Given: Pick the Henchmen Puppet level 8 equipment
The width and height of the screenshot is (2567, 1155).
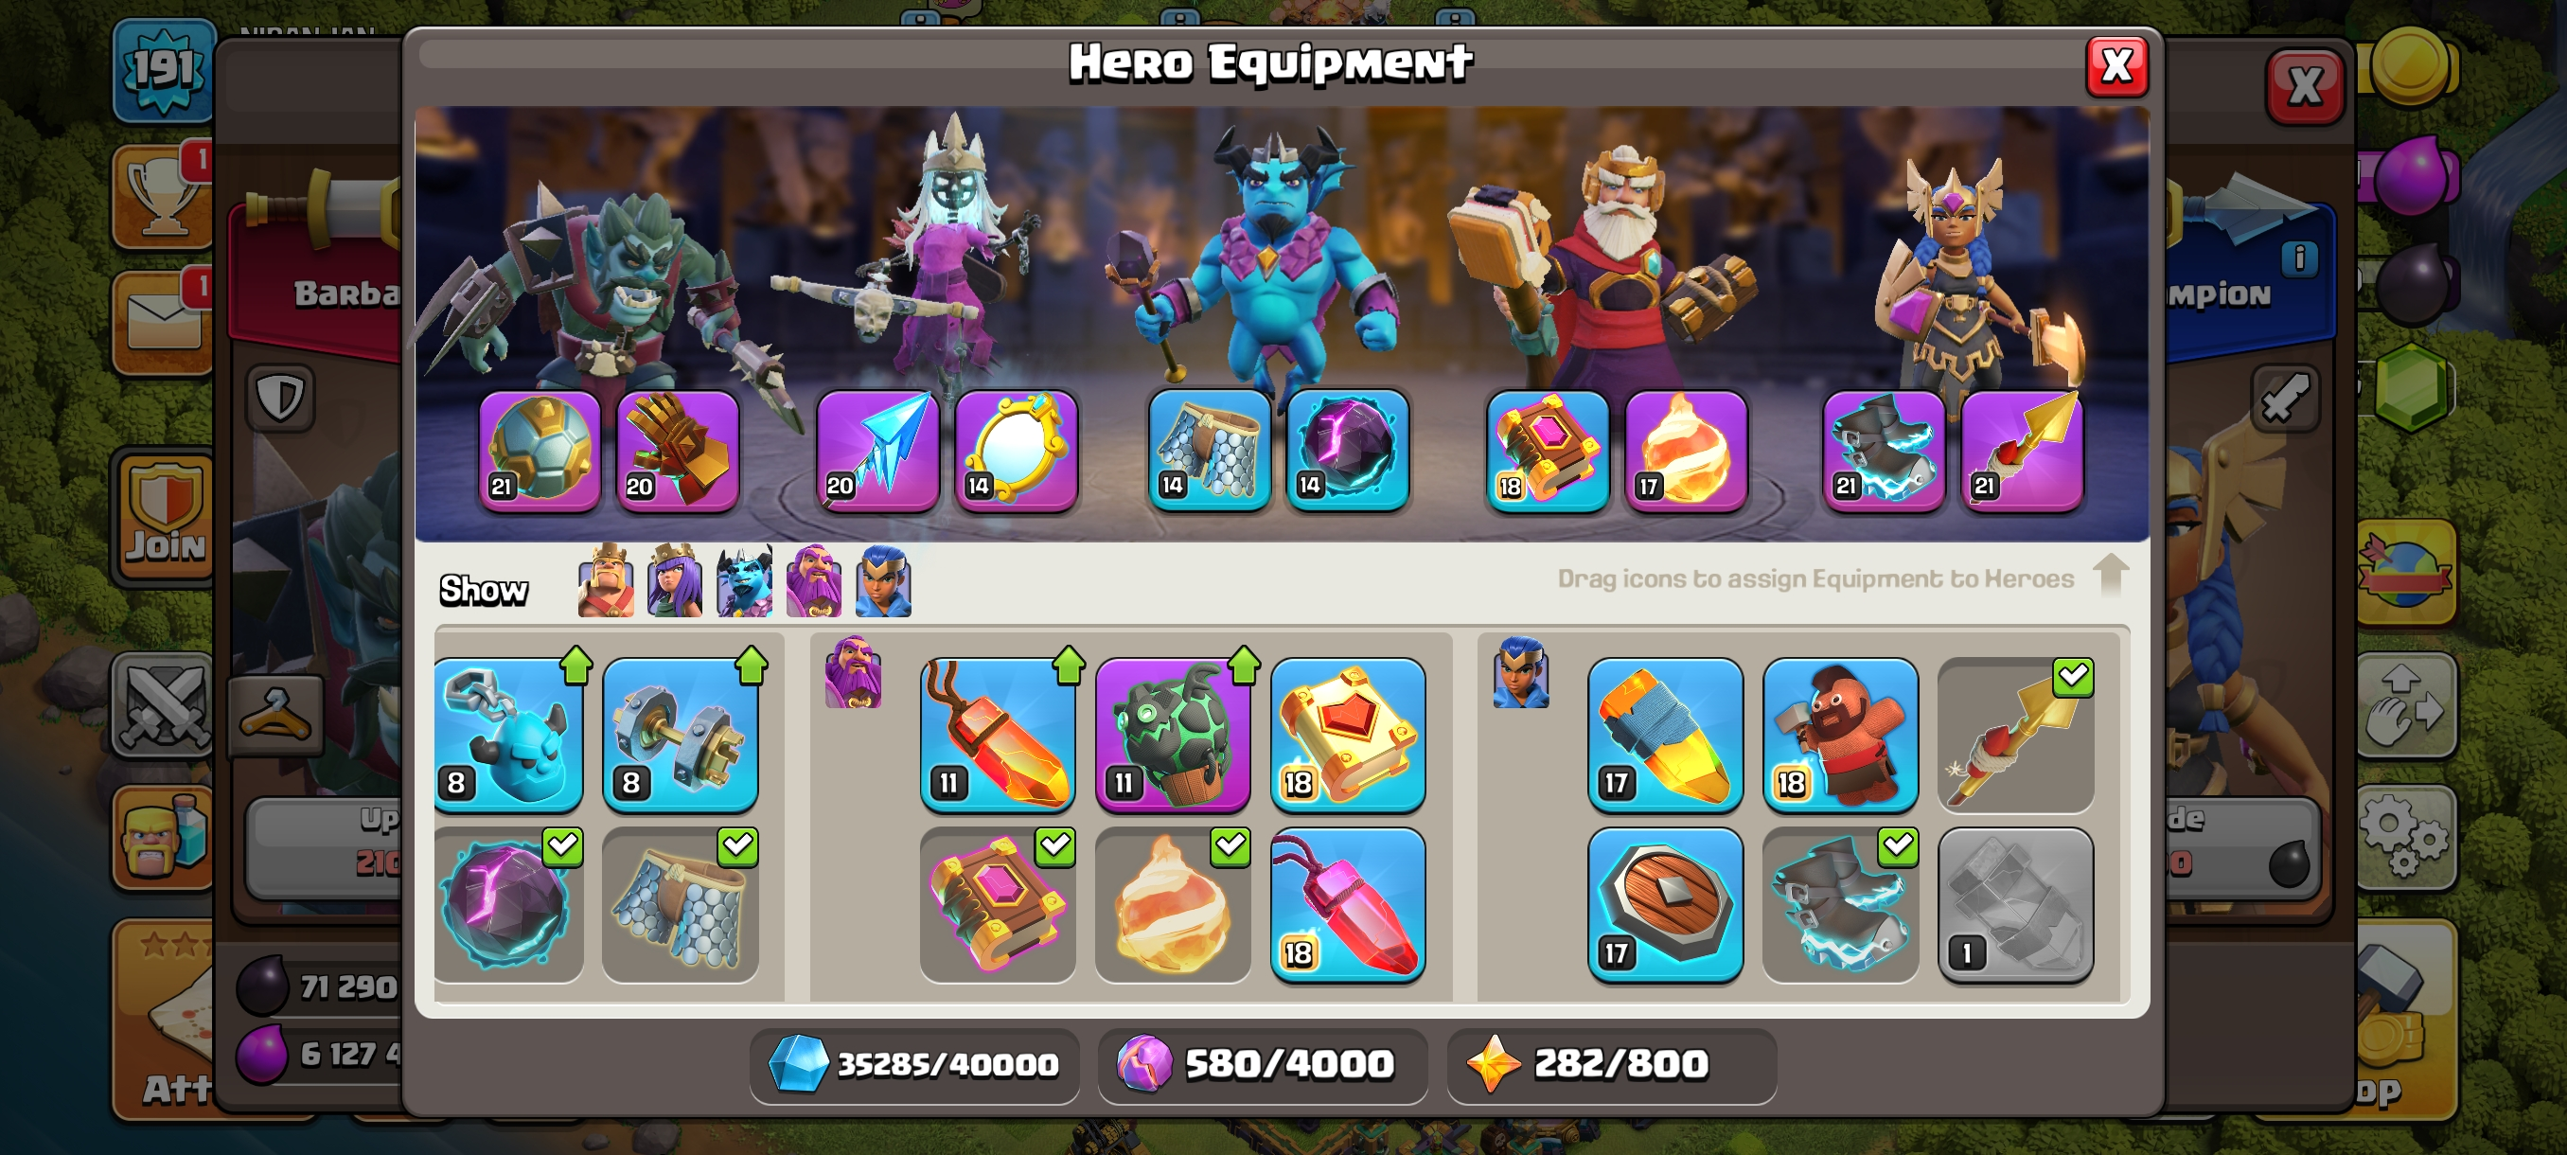Looking at the screenshot, I should click(x=509, y=735).
